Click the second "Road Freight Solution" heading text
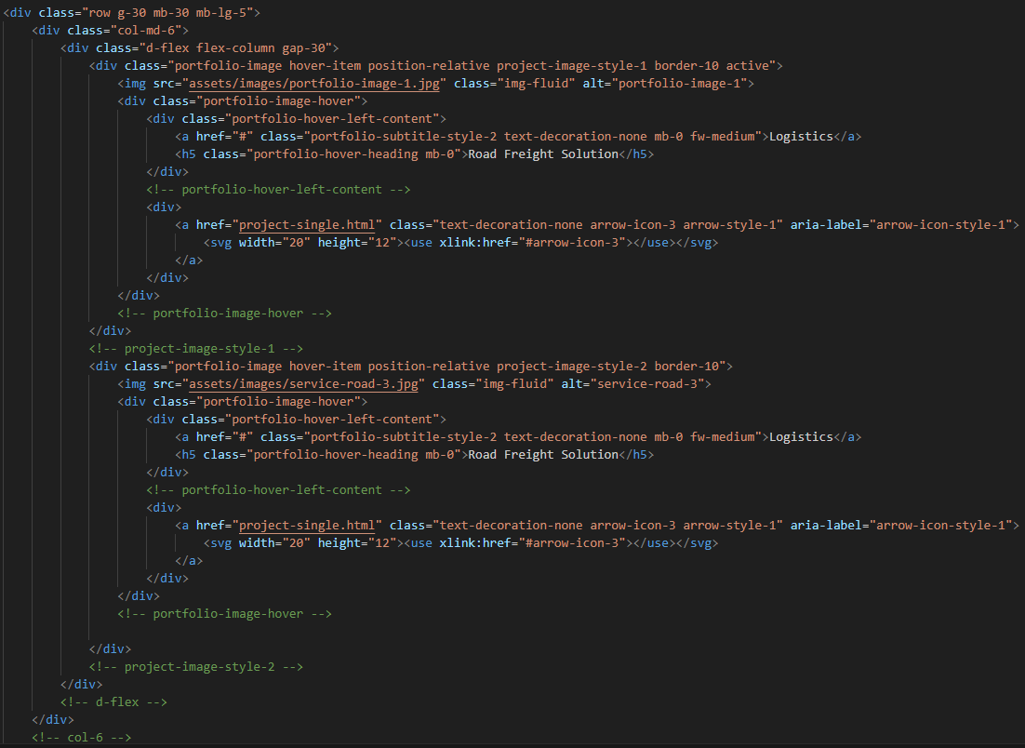Image resolution: width=1025 pixels, height=748 pixels. click(543, 455)
